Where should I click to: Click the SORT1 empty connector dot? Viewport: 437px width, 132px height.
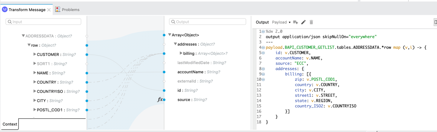(87, 64)
